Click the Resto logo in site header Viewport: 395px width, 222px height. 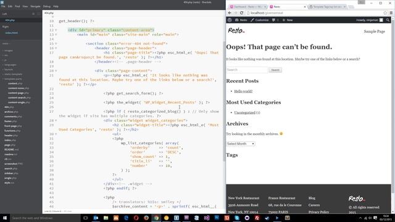(x=236, y=31)
